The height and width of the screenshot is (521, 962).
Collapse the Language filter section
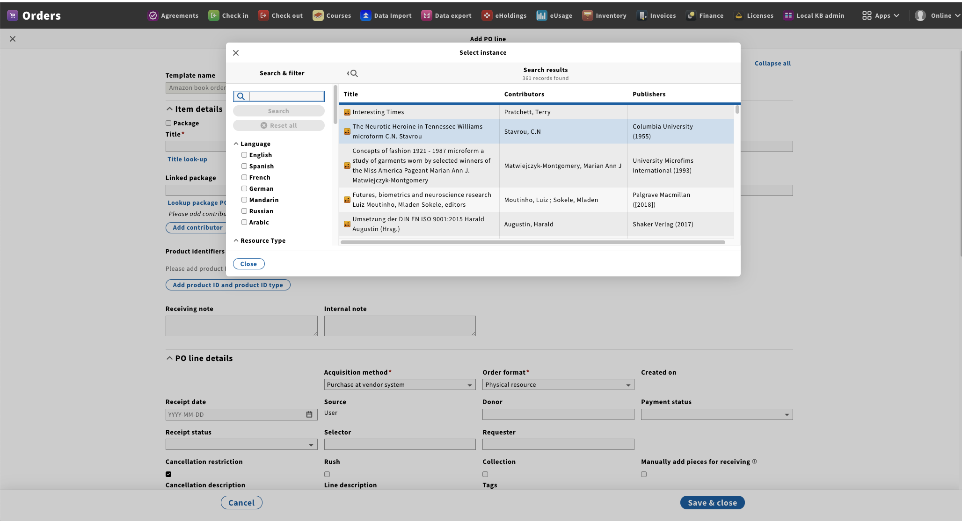coord(252,144)
